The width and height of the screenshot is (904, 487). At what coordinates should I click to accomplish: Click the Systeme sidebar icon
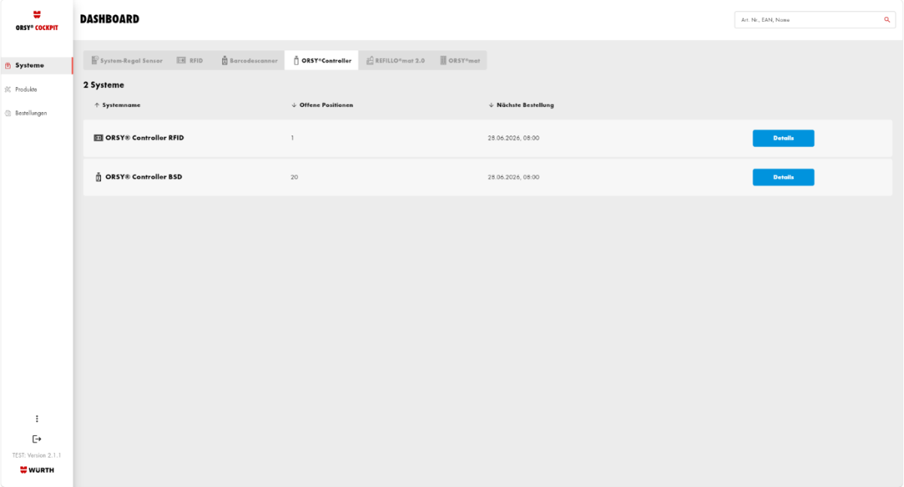pos(8,65)
